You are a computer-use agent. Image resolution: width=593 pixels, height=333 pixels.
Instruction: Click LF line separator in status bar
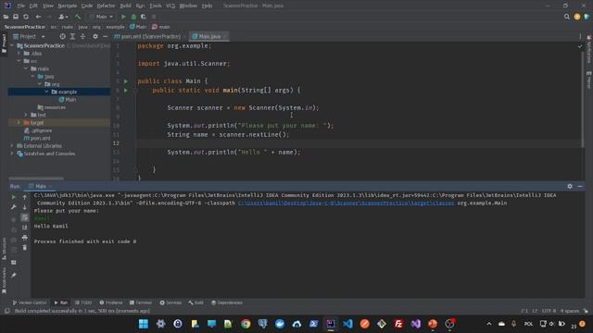(535, 311)
